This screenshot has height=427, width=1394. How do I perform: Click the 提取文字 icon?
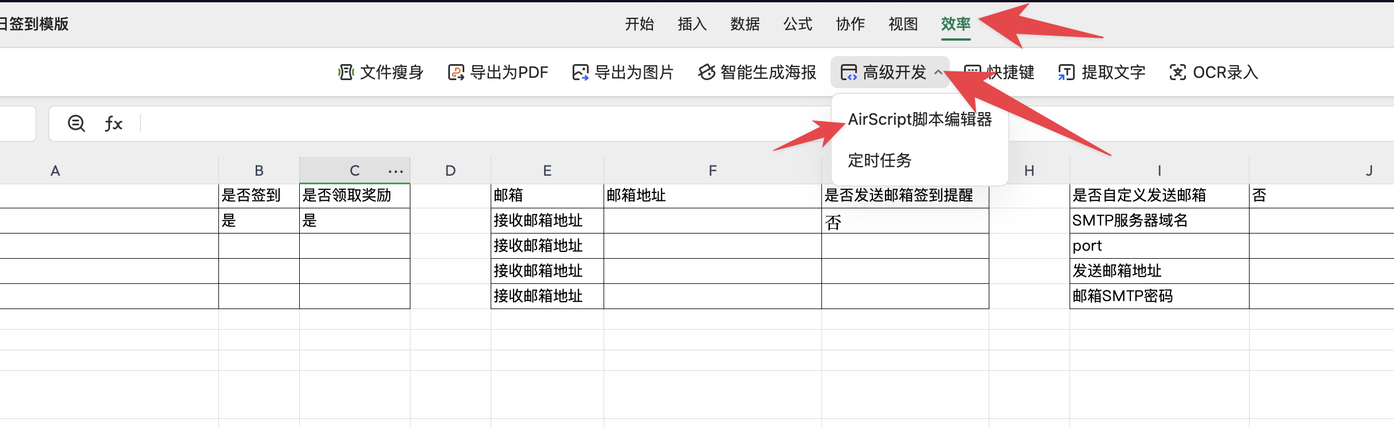(1066, 73)
